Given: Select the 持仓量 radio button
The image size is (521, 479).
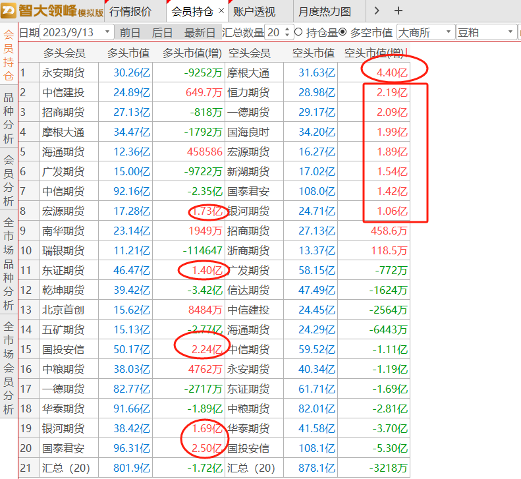Looking at the screenshot, I should point(298,32).
